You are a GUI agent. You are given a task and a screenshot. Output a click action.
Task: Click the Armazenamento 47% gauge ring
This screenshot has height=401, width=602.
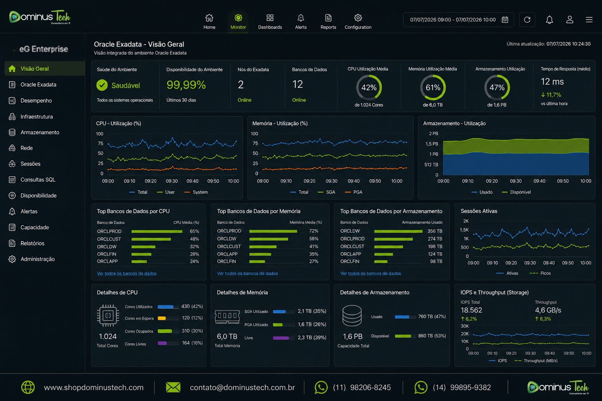(x=497, y=88)
